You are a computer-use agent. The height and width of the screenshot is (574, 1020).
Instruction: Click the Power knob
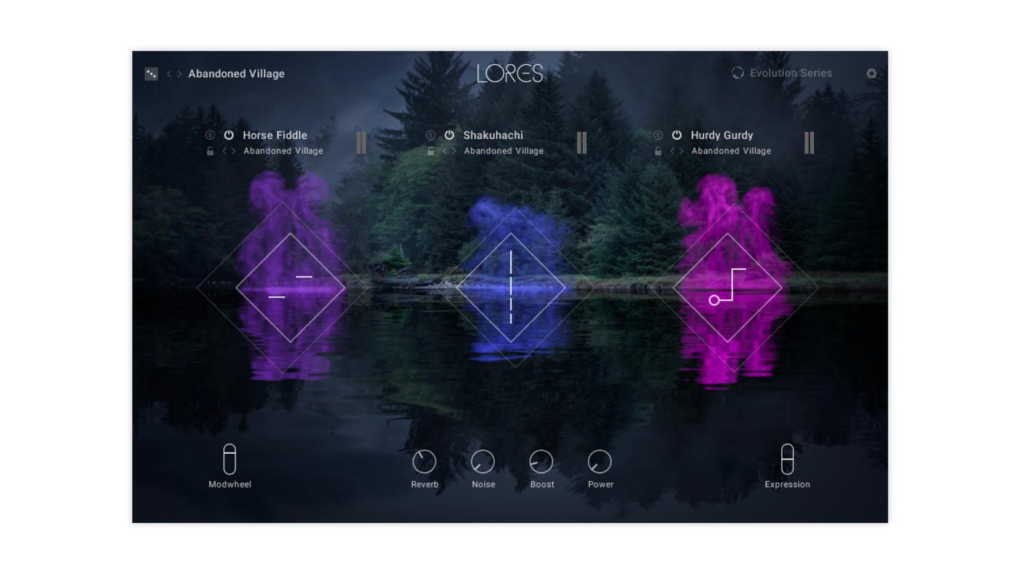tap(600, 461)
